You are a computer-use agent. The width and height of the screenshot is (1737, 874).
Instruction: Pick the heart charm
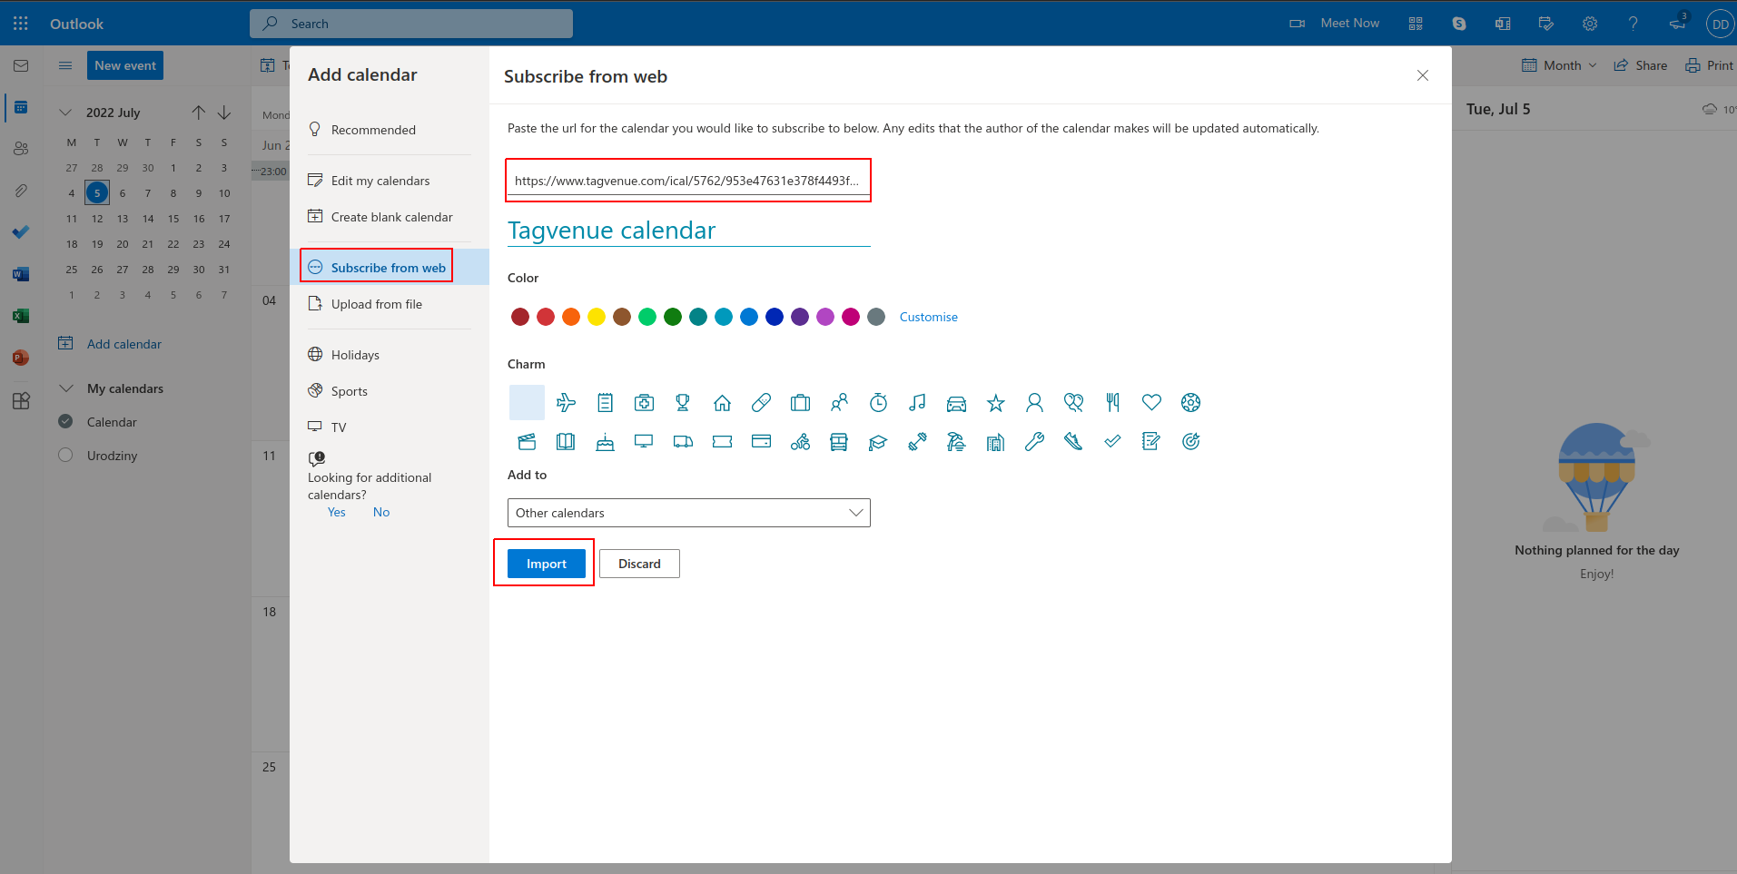coord(1151,402)
